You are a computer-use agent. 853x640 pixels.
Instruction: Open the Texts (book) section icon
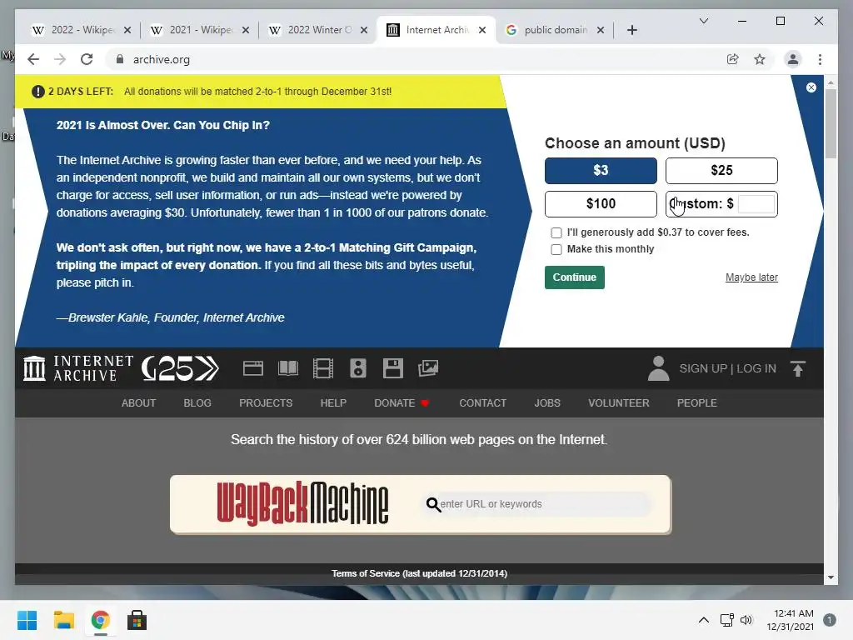pos(287,368)
